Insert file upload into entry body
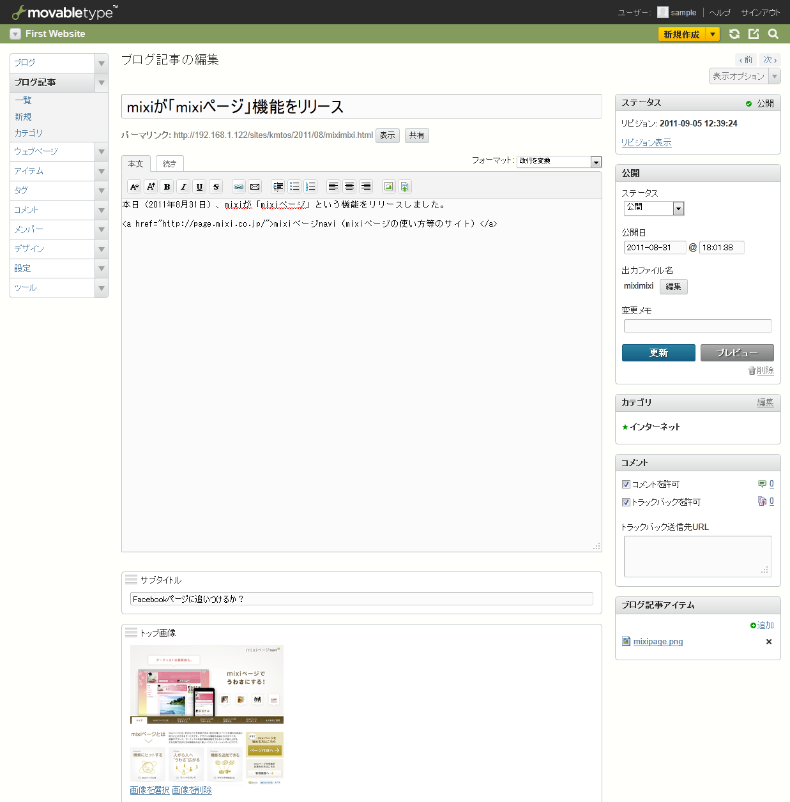This screenshot has height=802, width=790. (404, 186)
